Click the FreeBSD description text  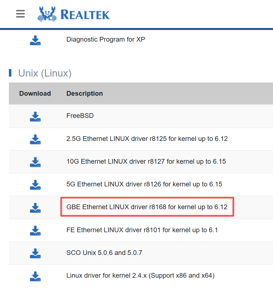(x=80, y=116)
